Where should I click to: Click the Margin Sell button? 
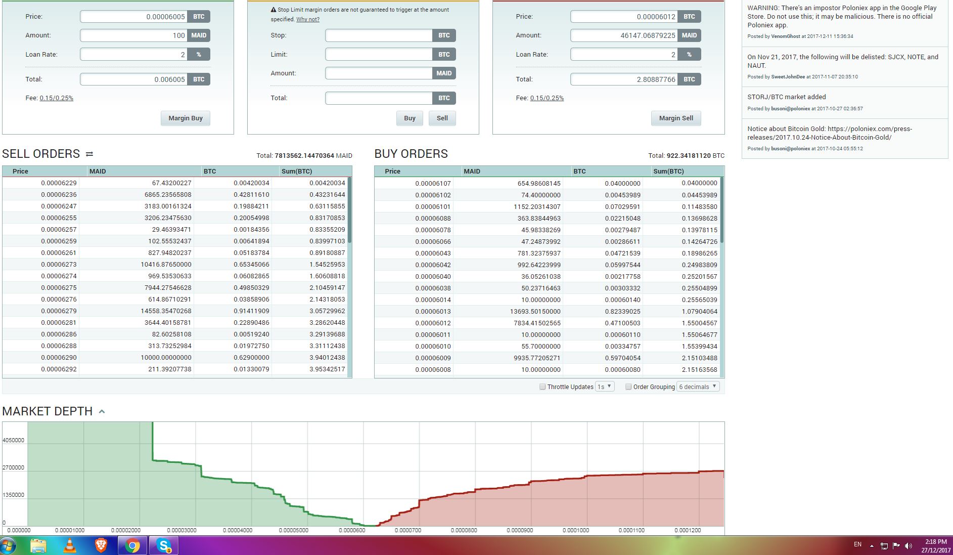pos(676,118)
